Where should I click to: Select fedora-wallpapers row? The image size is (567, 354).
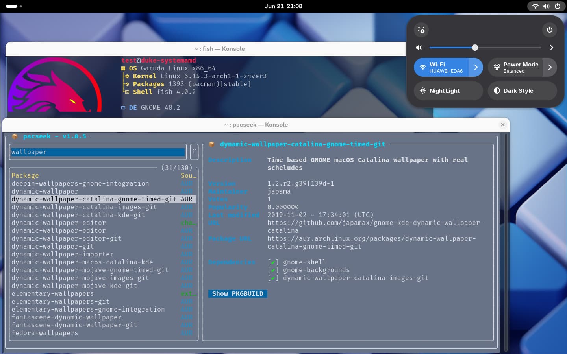[104, 333]
